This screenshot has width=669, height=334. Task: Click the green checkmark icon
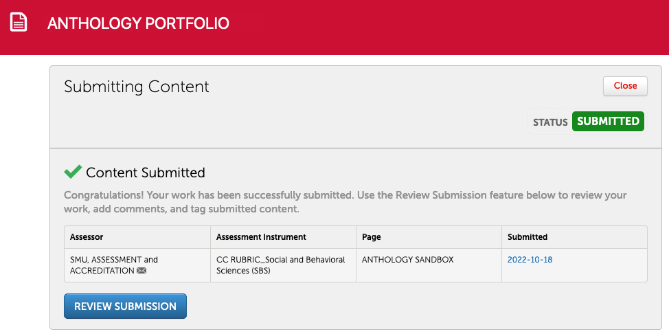coord(72,172)
